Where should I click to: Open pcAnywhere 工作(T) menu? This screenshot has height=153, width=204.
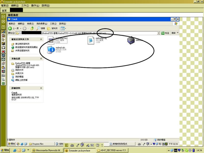click(25, 6)
